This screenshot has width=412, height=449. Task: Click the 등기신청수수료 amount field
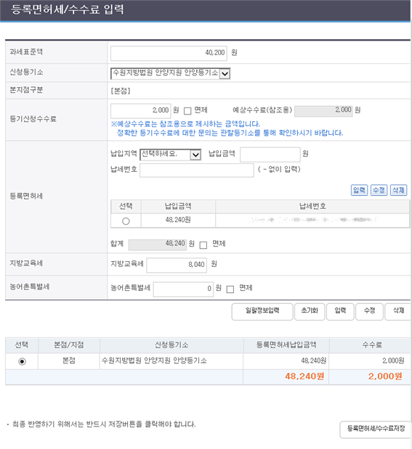click(x=140, y=110)
